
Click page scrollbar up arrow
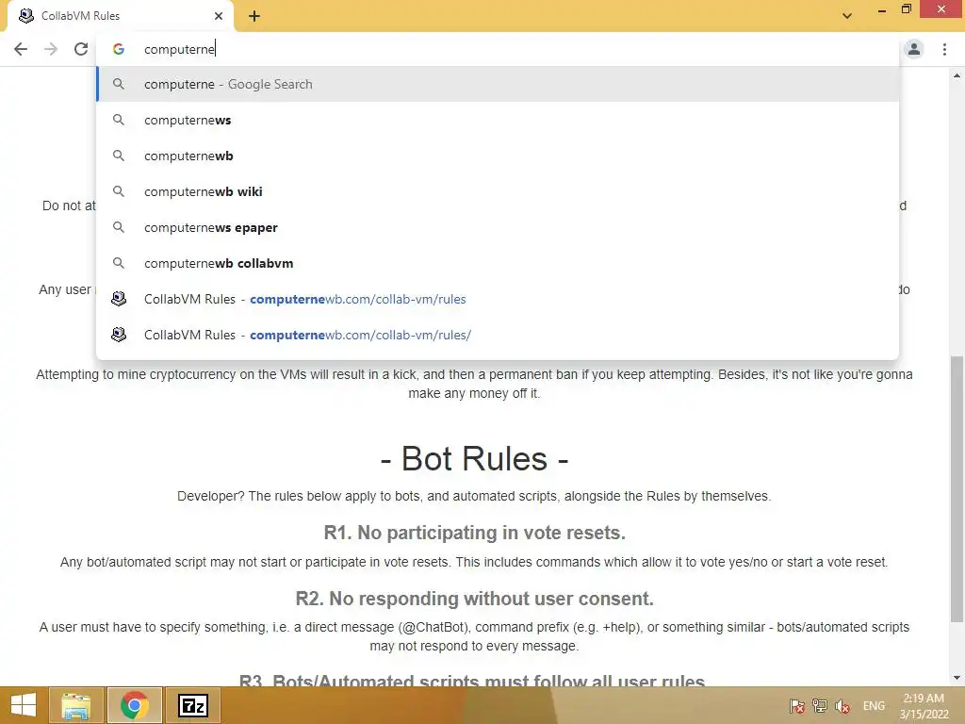957,75
